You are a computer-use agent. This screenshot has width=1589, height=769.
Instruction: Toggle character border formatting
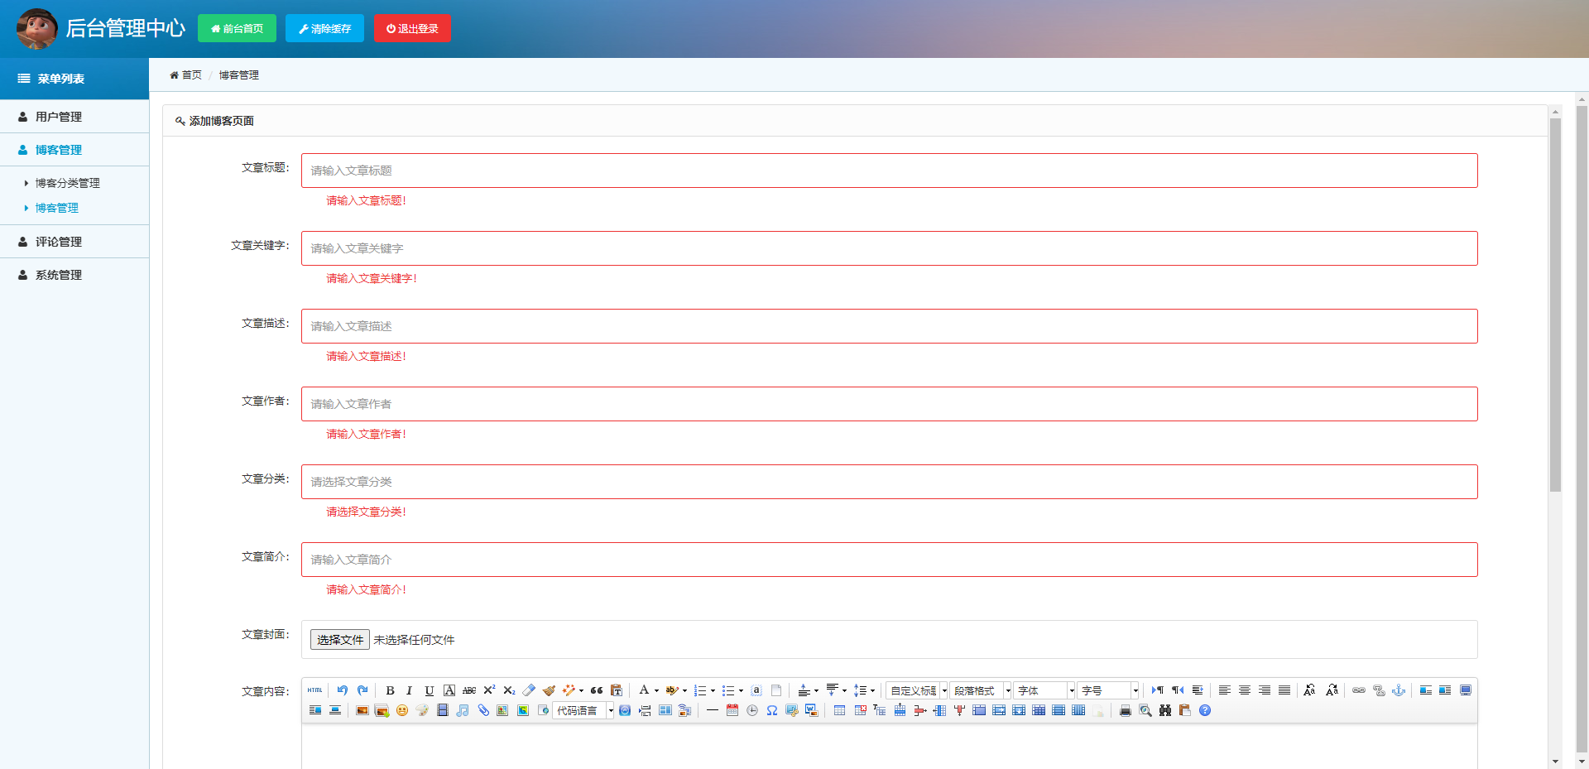point(449,690)
